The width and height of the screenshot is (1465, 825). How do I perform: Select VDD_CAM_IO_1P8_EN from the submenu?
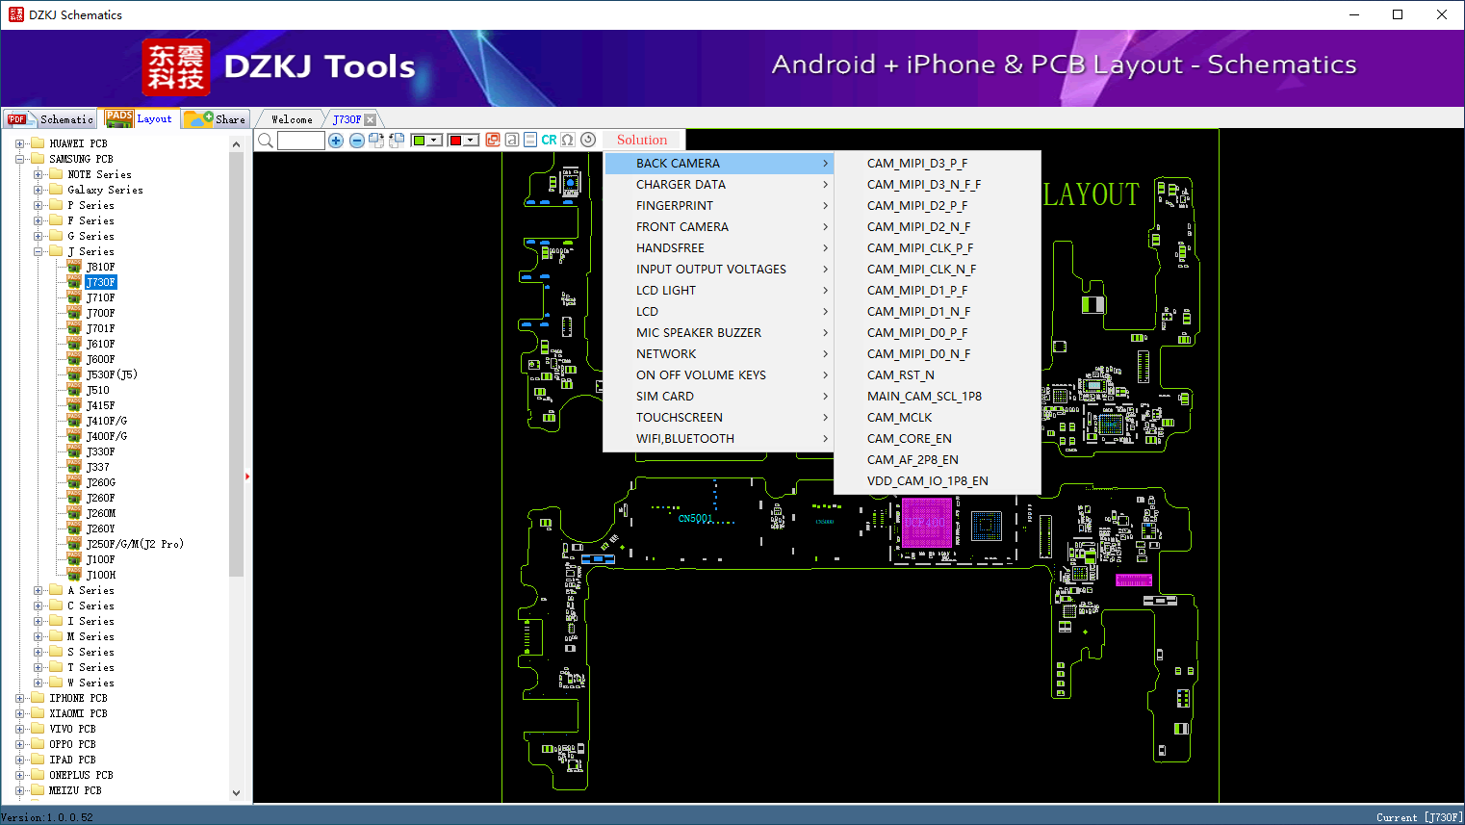pyautogui.click(x=938, y=481)
